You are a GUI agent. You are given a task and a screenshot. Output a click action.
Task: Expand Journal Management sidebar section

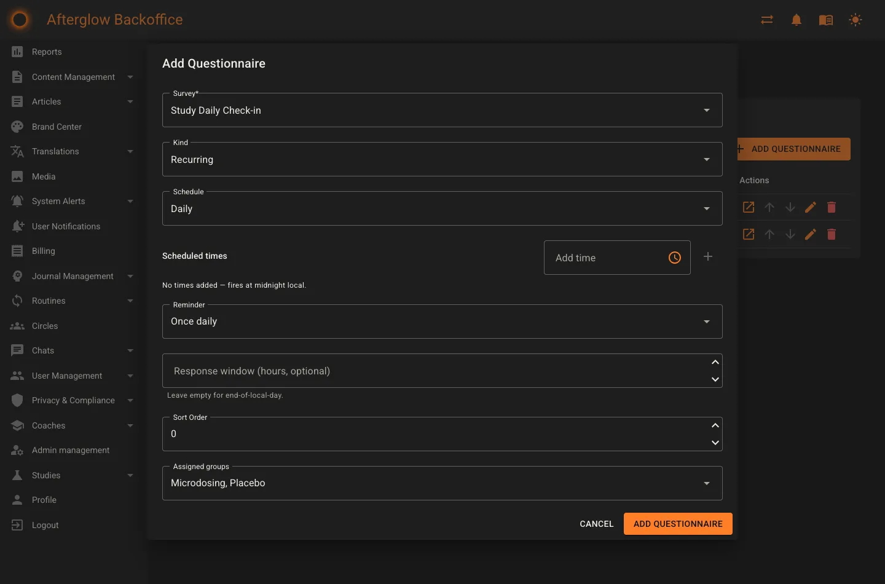tap(130, 276)
